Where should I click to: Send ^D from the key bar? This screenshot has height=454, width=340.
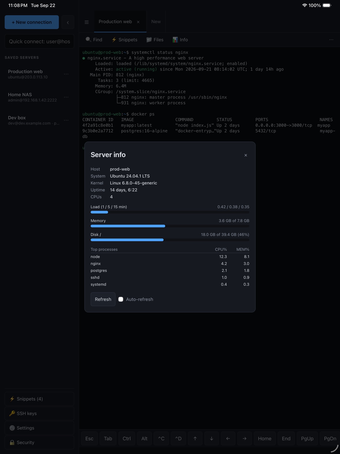(178, 438)
